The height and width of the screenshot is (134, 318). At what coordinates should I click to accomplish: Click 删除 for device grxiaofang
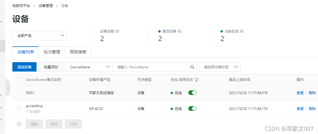point(312,109)
